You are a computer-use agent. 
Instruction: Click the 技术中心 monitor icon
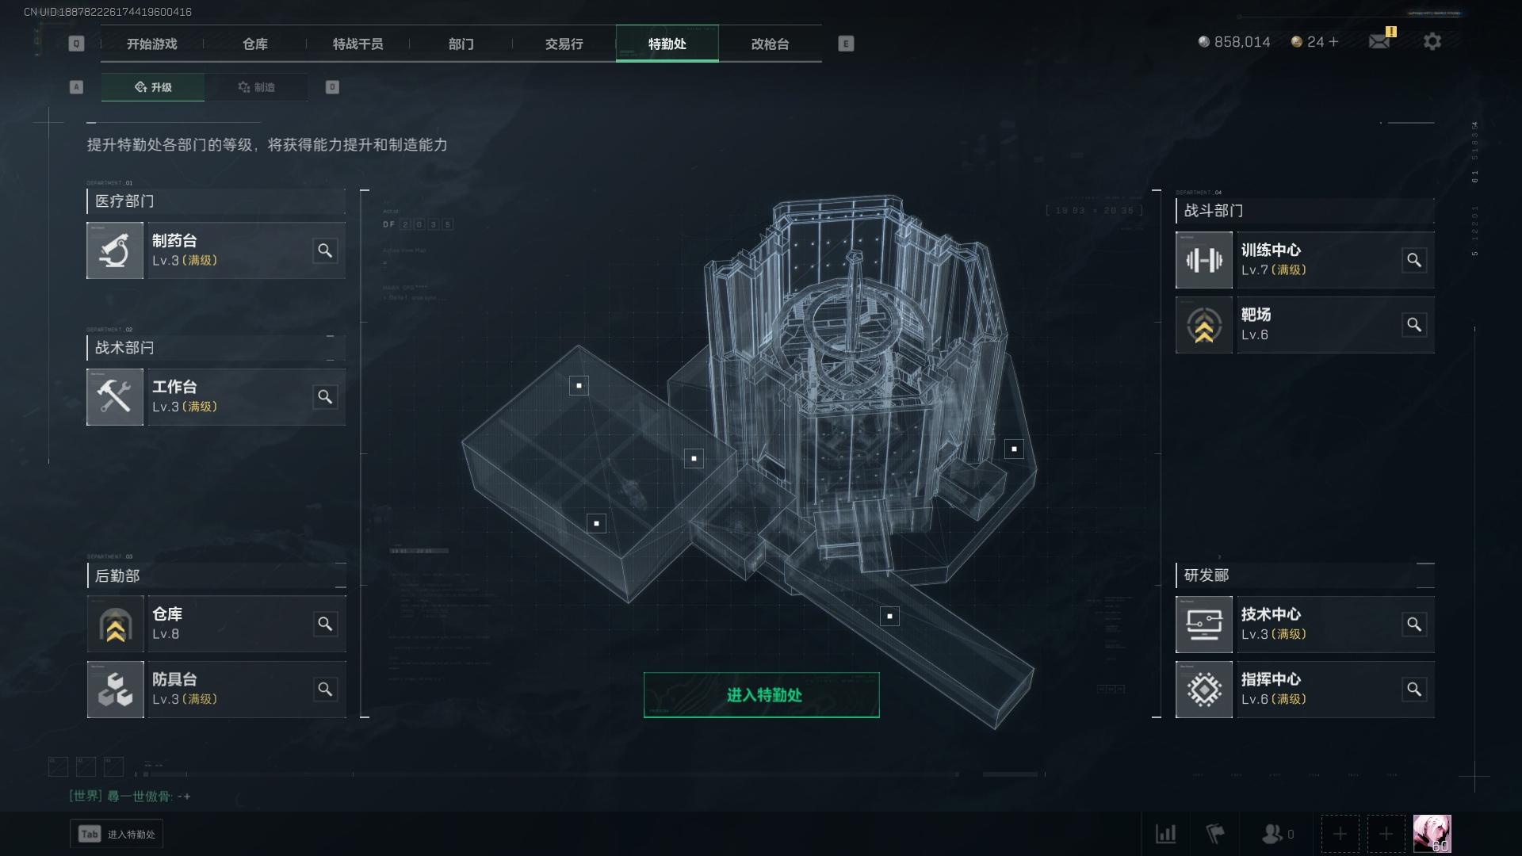pyautogui.click(x=1204, y=625)
